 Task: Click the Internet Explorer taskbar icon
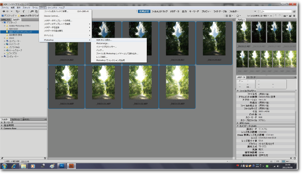[x=14, y=166]
